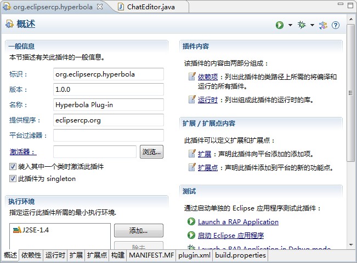Click the page icon beside 扩展点 link
This screenshot has height=263, width=357.
click(192, 167)
